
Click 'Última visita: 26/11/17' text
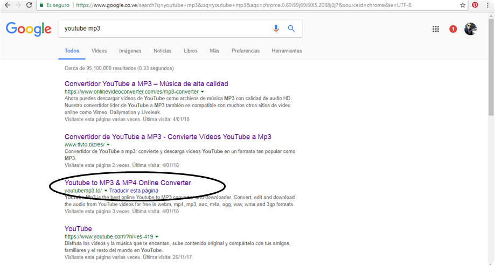pyautogui.click(x=168, y=257)
